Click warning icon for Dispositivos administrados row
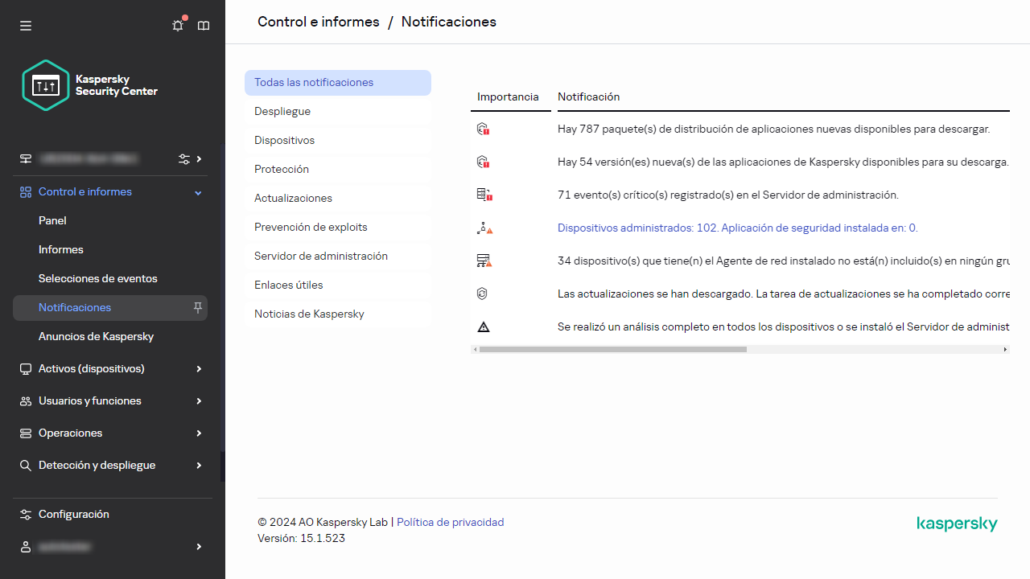The image size is (1030, 579). point(484,228)
